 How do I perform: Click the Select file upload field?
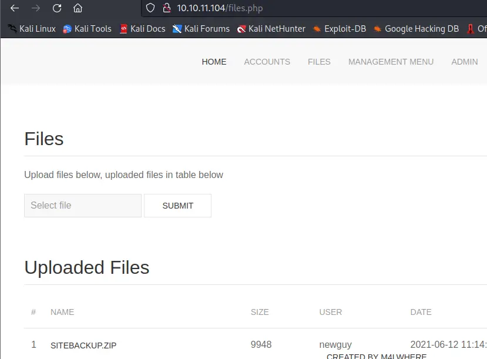(x=83, y=206)
